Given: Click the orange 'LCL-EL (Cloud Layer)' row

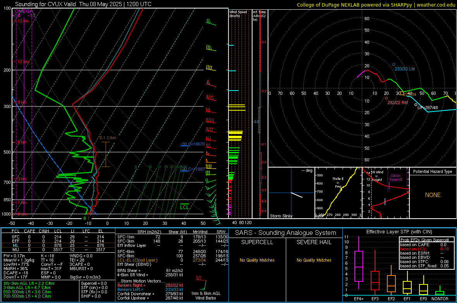Looking at the screenshot, I should [173, 260].
